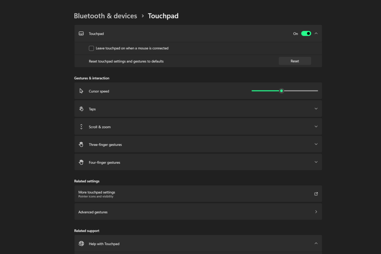Viewport: 381px width, 254px height.
Task: Expand the Scroll & zoom chevron
Action: tap(316, 127)
